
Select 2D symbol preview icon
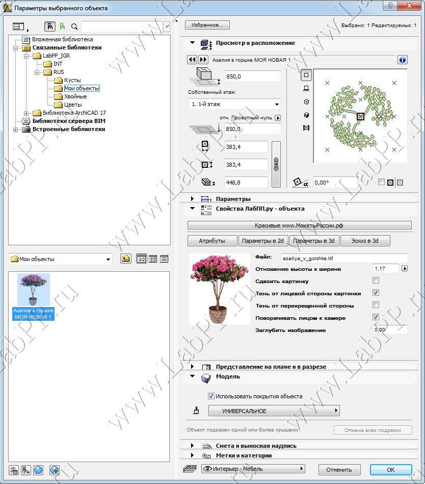[x=306, y=74]
